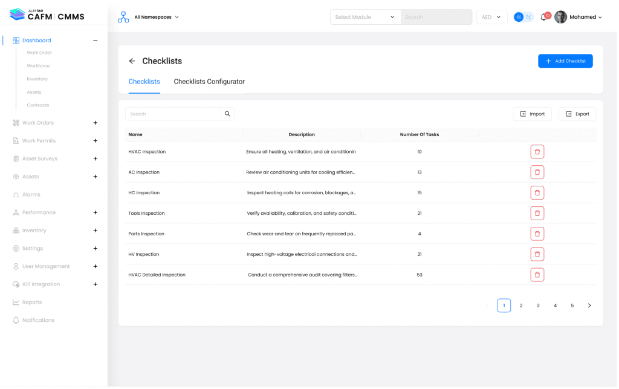The image size is (619, 389).
Task: Select Inventory under Dashboard submenu
Action: tap(37, 79)
